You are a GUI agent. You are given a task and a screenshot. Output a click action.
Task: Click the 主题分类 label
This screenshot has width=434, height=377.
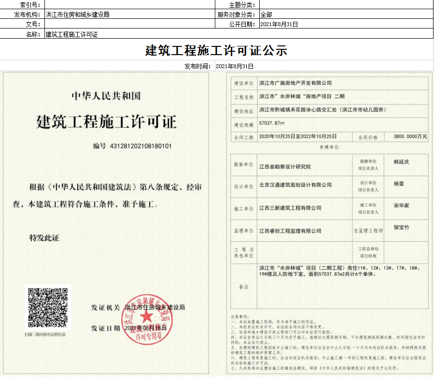(242, 5)
